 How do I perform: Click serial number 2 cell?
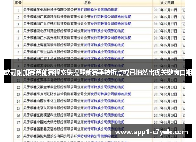[18, 17]
